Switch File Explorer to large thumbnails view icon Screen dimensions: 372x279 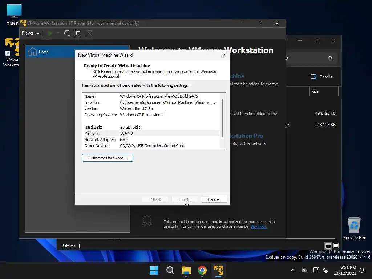click(x=336, y=245)
